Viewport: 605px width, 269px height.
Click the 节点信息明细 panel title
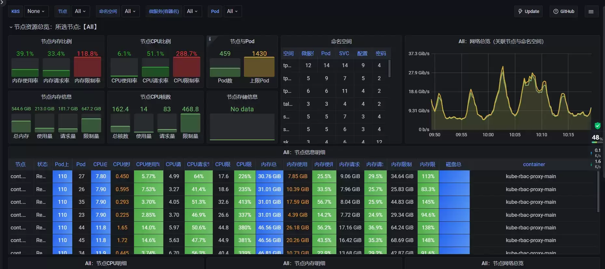[304, 153]
